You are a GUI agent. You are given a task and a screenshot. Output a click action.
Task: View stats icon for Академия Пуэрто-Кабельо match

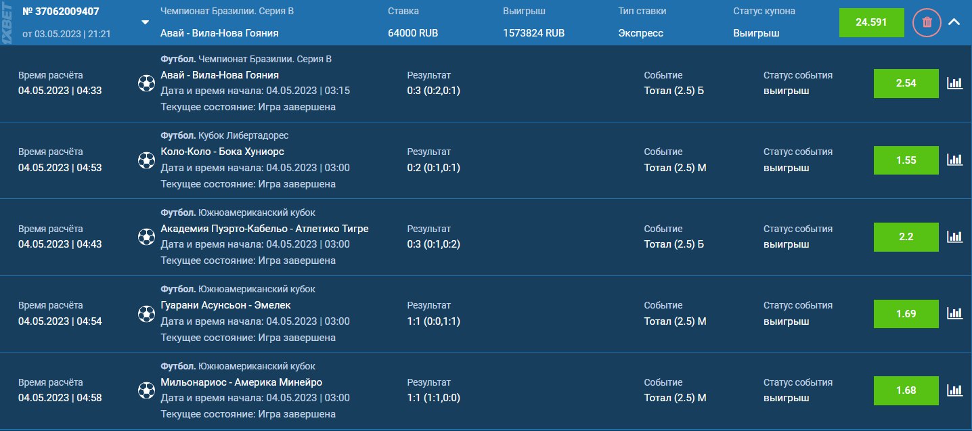point(954,237)
